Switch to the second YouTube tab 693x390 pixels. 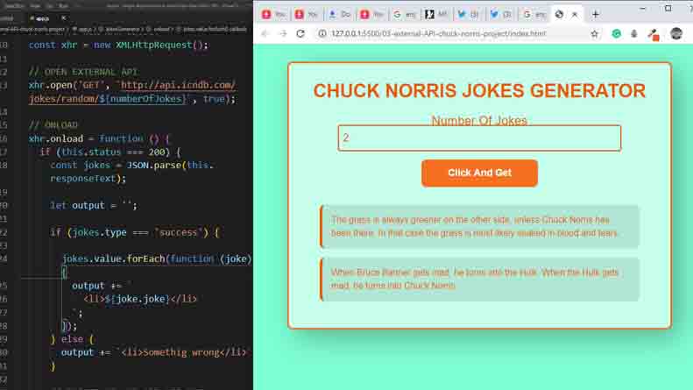(x=307, y=15)
